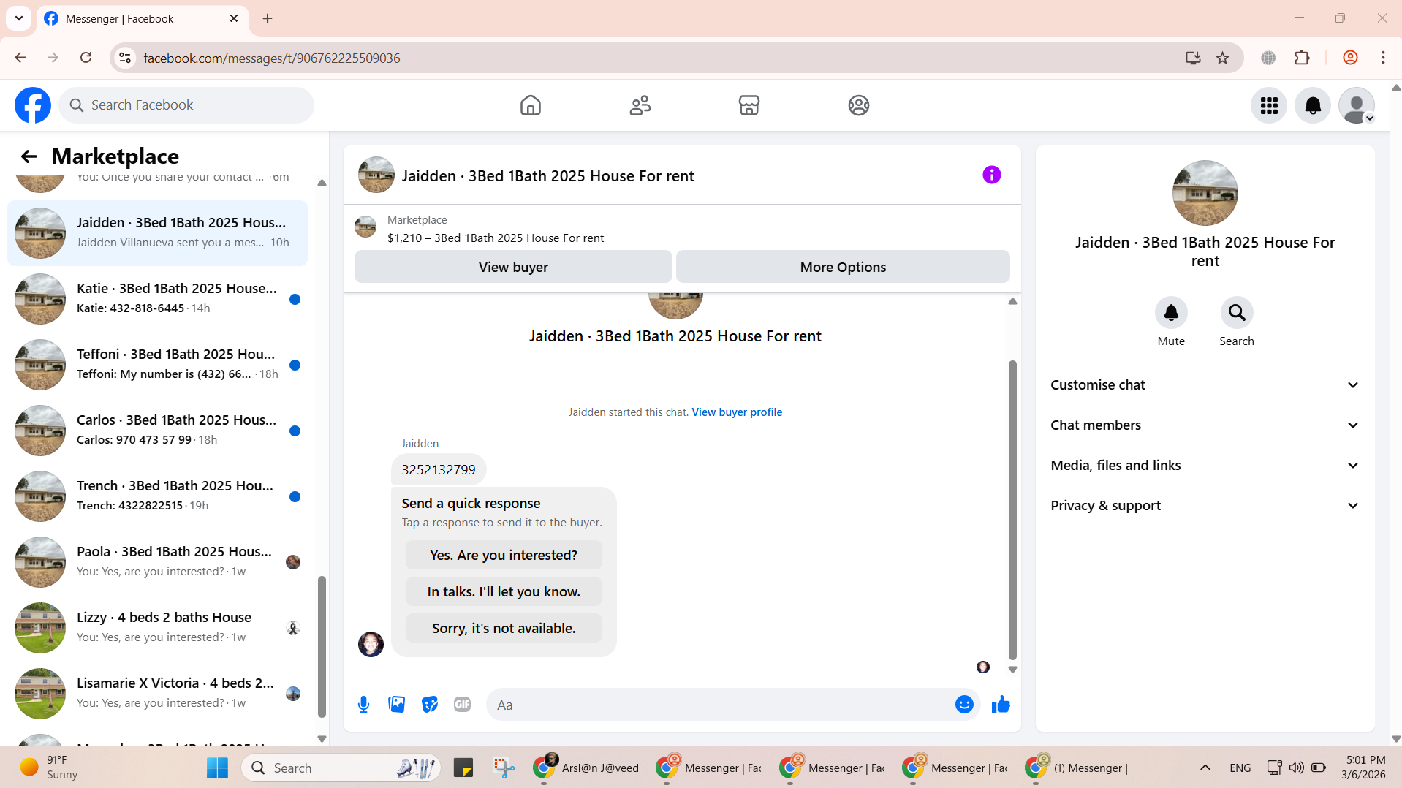Open Windows Start button
Screen dimensions: 1402x788
tap(217, 768)
